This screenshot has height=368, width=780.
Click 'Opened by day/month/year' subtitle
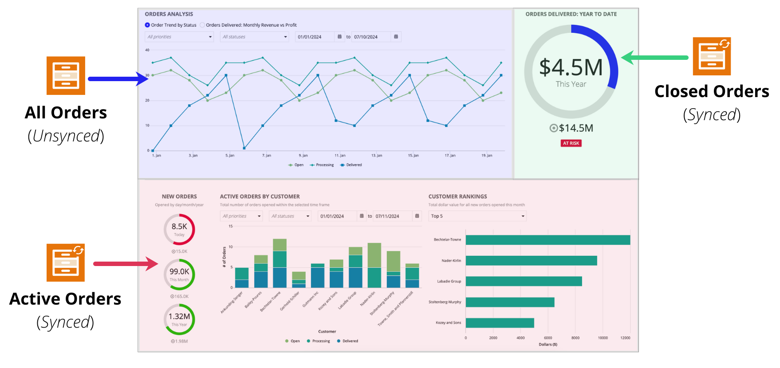tap(179, 205)
